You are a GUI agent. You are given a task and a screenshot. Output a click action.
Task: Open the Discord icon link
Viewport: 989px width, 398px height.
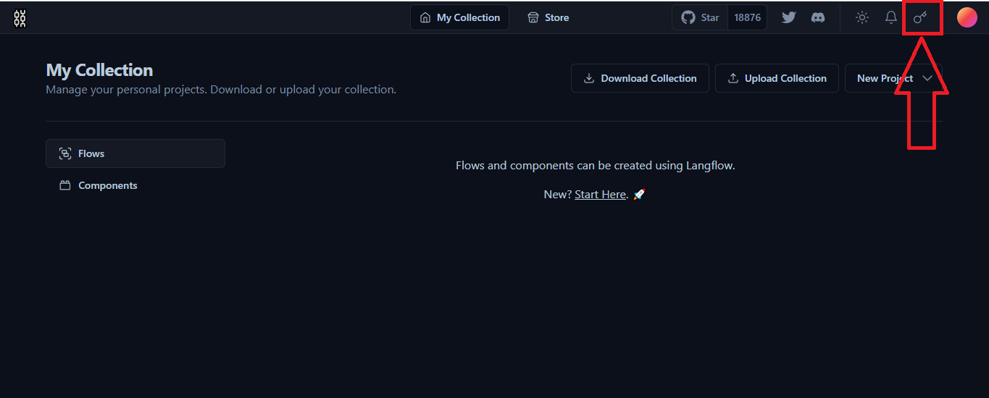tap(818, 17)
